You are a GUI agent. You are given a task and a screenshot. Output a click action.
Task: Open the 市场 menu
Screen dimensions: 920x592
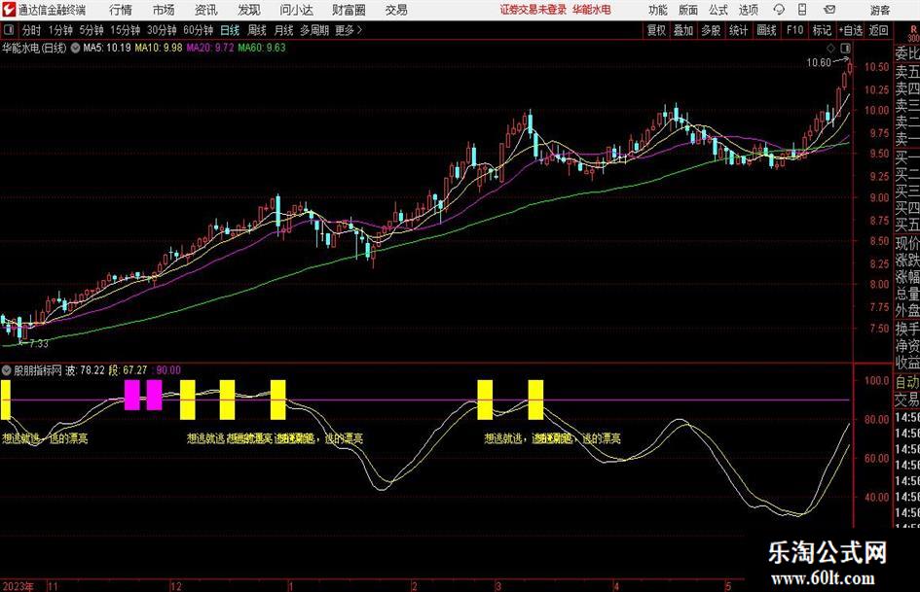click(164, 10)
